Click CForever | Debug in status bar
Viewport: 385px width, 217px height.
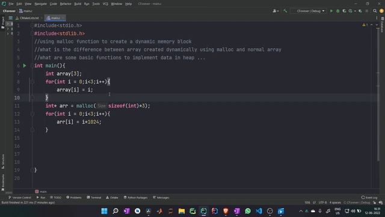pos(357,203)
